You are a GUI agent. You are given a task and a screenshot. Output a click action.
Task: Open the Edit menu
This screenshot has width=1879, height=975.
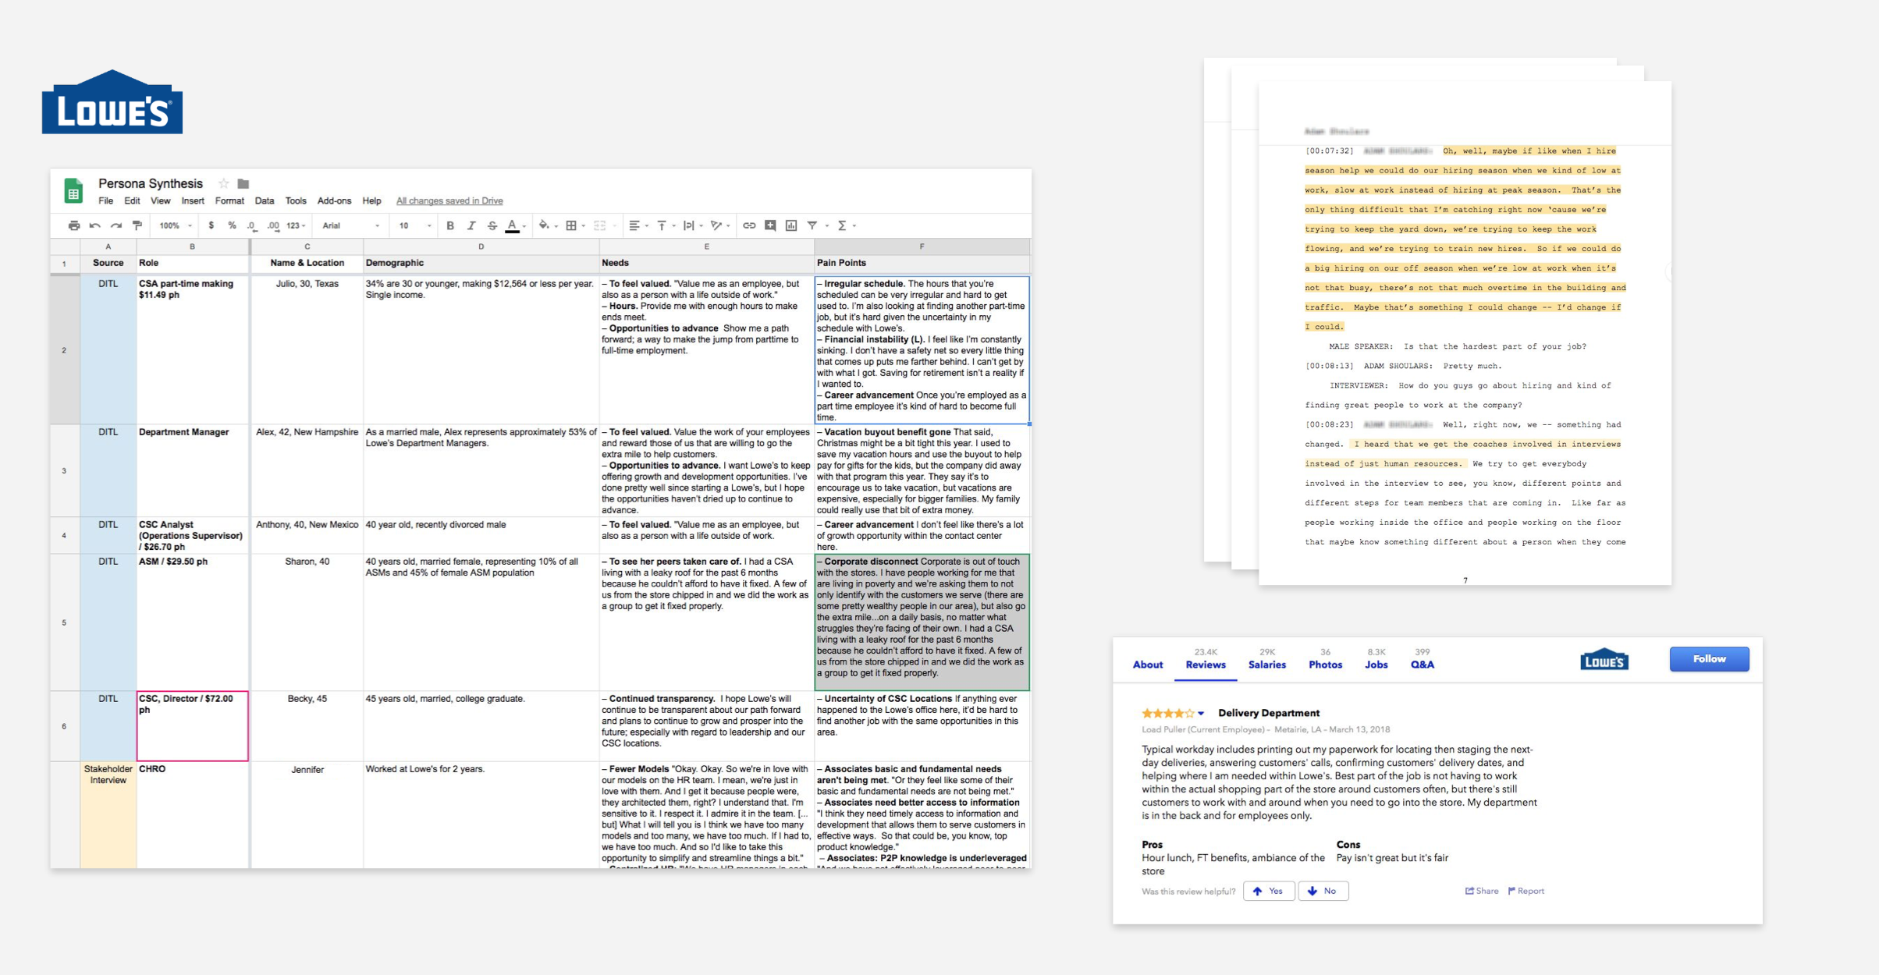click(132, 201)
